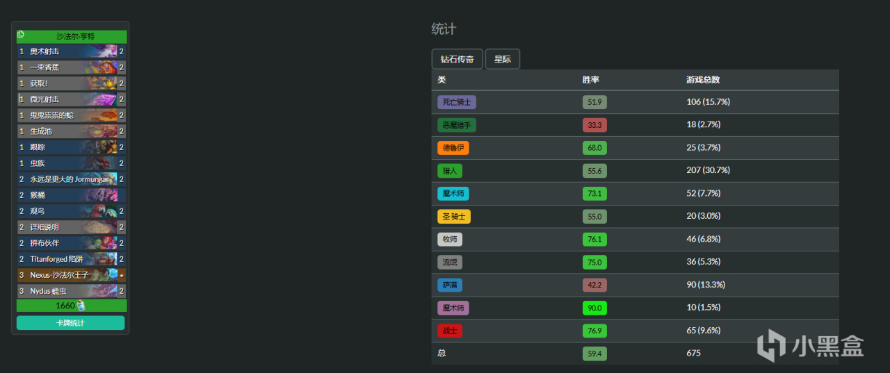
Task: Select the 奥术射击 card artwork
Action: click(x=101, y=51)
